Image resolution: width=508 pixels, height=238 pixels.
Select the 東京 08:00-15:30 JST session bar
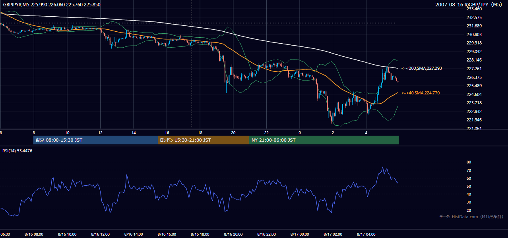click(x=95, y=140)
